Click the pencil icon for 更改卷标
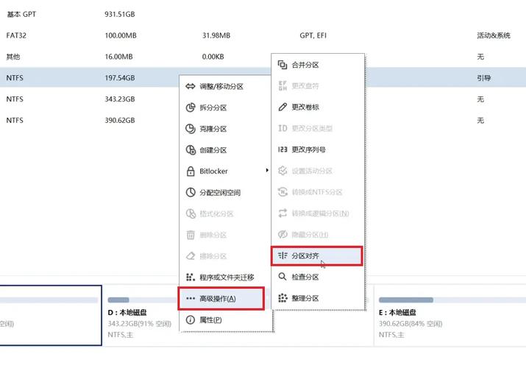This screenshot has height=368, width=526. tap(282, 107)
